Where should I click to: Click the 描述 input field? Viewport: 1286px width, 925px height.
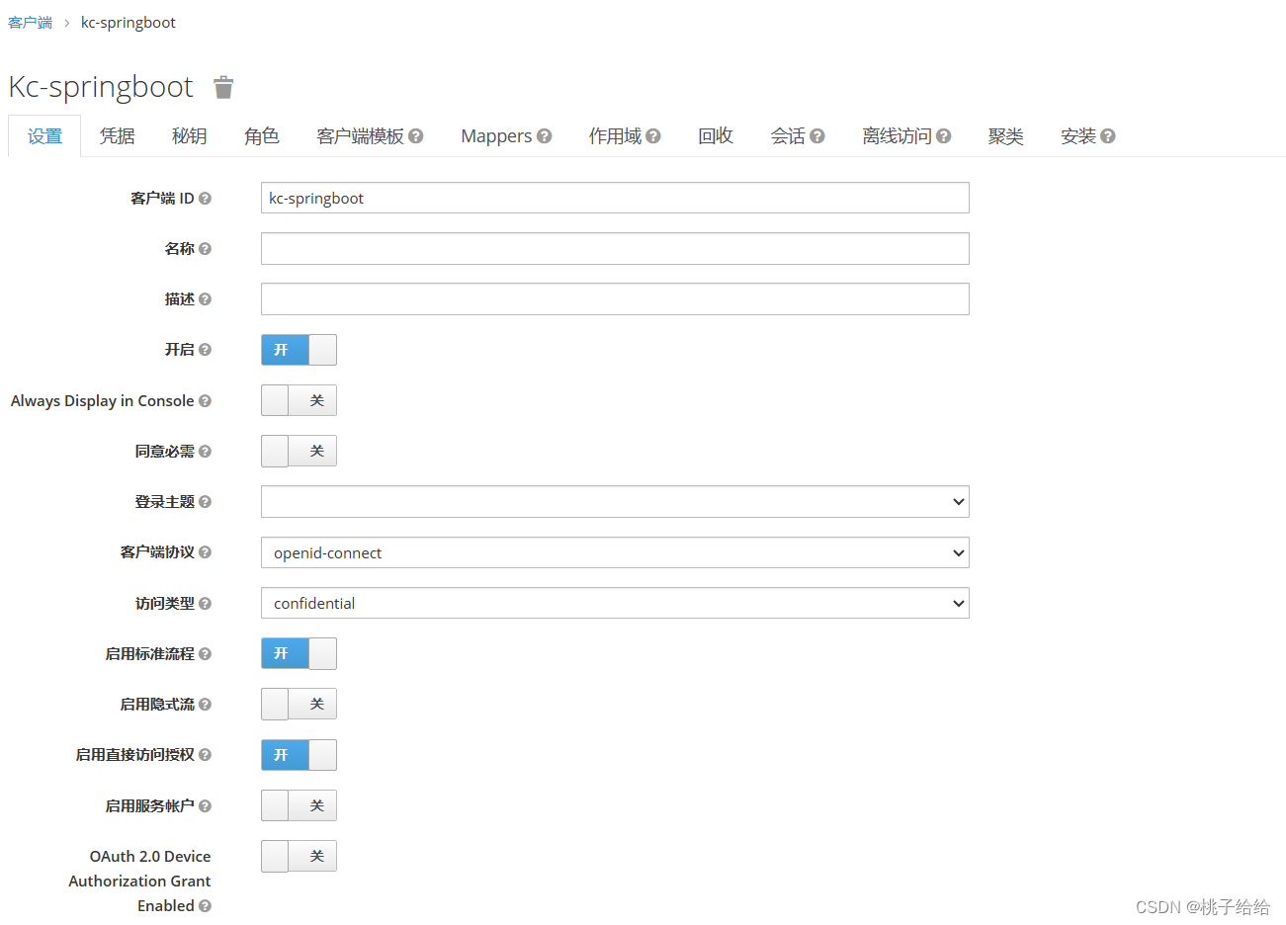point(615,298)
